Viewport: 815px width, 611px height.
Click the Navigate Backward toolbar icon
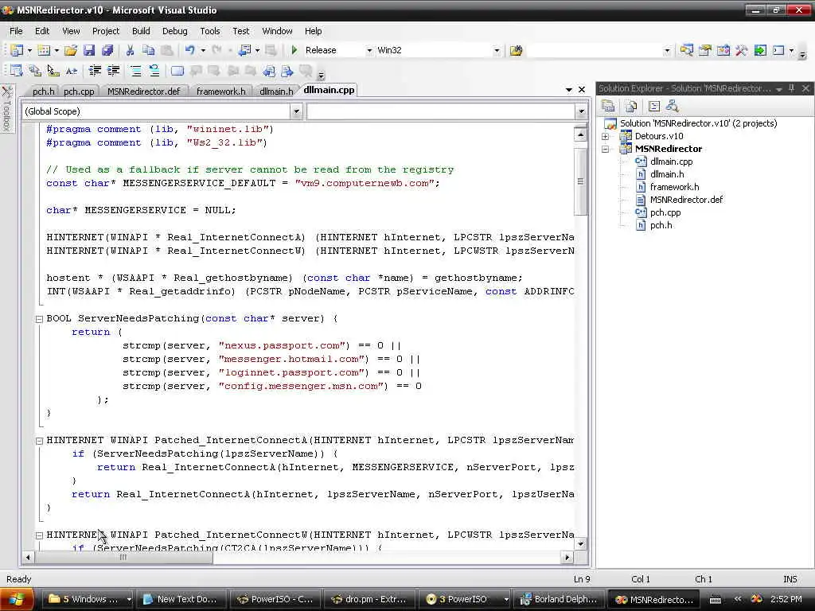(x=244, y=50)
